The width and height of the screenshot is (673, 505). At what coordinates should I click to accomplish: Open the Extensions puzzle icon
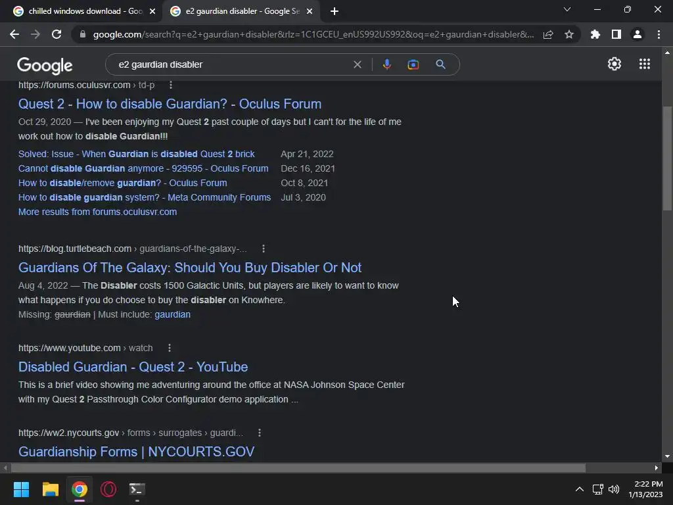[595, 34]
